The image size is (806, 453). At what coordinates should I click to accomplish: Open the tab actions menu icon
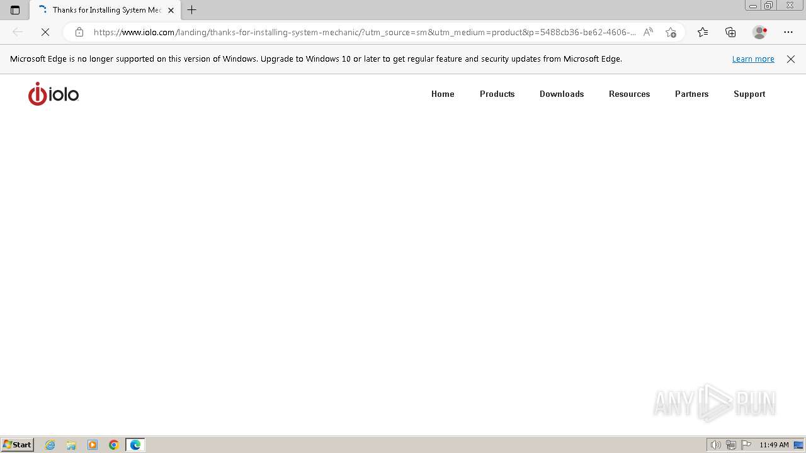[15, 10]
